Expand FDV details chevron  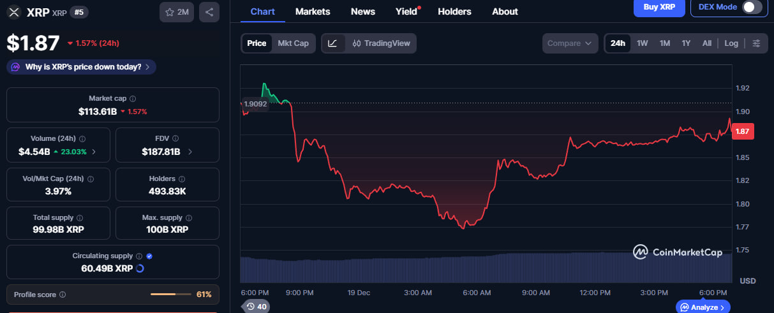[190, 152]
